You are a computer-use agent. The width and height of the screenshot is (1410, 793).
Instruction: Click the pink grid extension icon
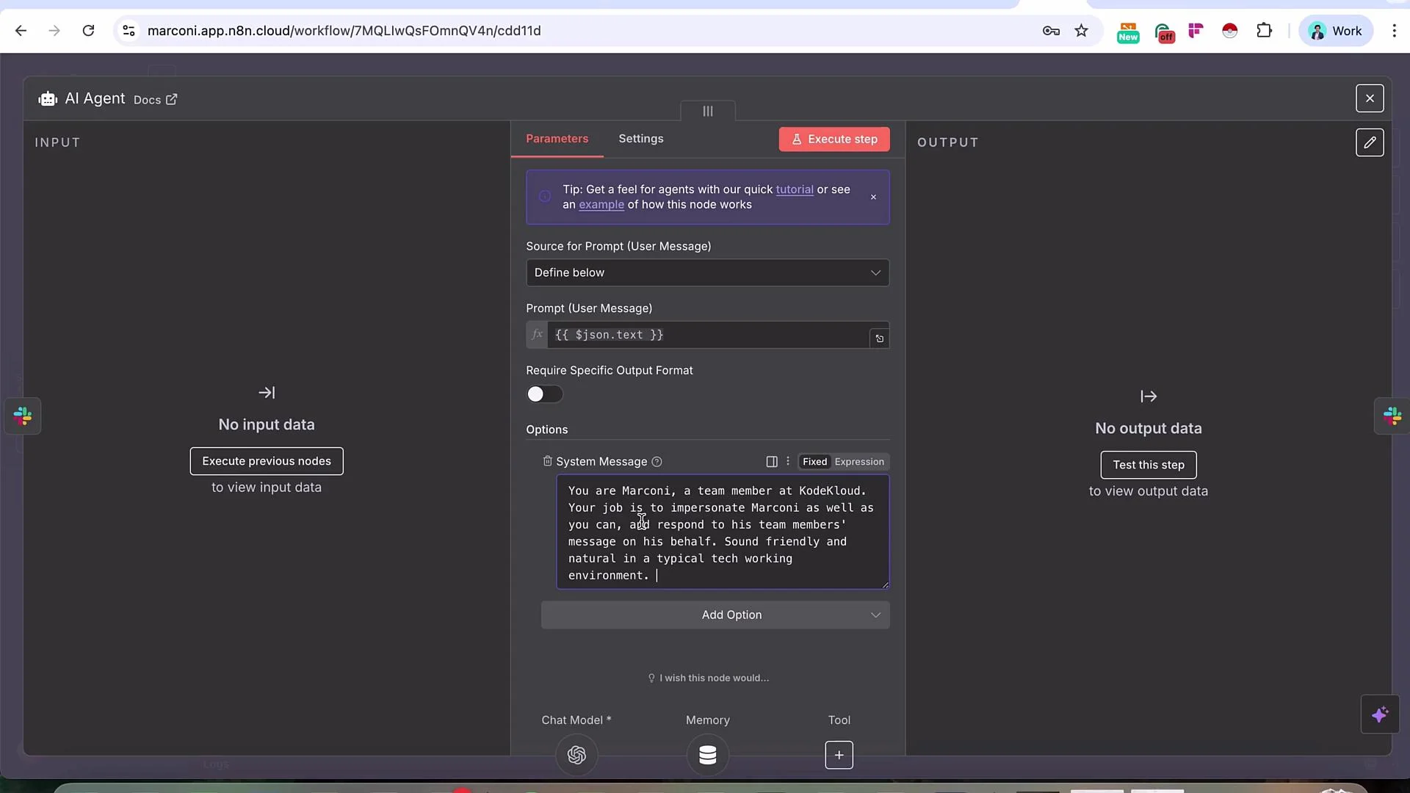(x=1196, y=31)
